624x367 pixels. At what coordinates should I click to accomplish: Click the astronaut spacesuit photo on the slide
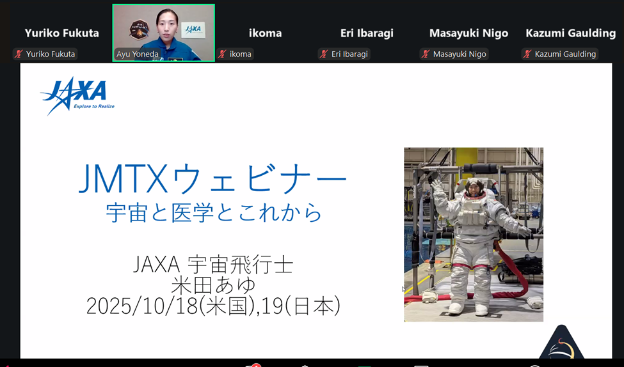pos(473,235)
